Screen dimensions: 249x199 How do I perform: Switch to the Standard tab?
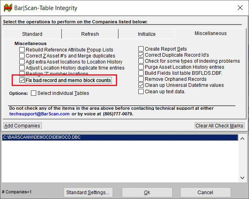32,34
